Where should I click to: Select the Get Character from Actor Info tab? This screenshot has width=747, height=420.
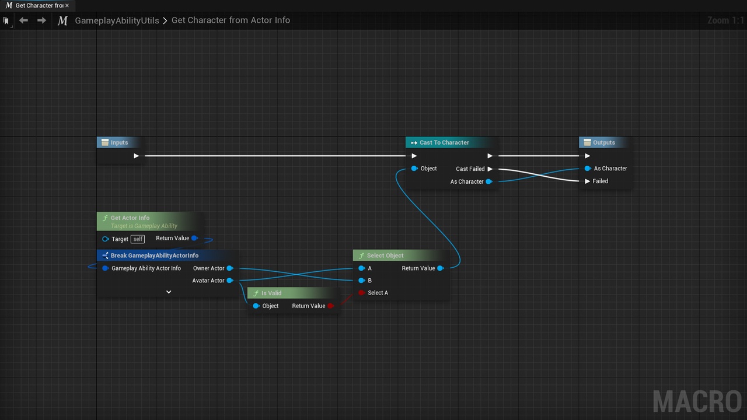[35, 5]
